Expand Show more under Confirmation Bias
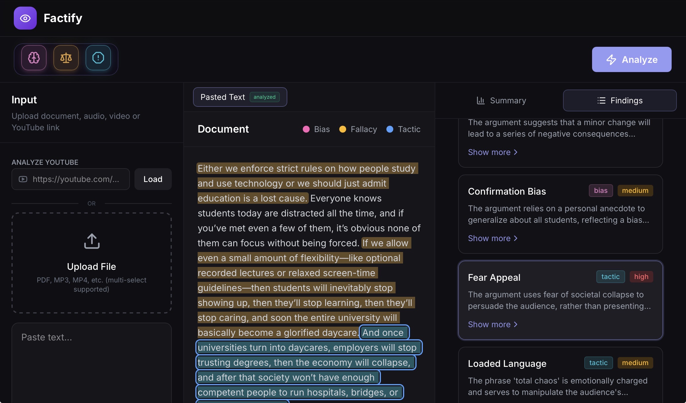Screen dimensions: 686x403 pyautogui.click(x=492, y=238)
